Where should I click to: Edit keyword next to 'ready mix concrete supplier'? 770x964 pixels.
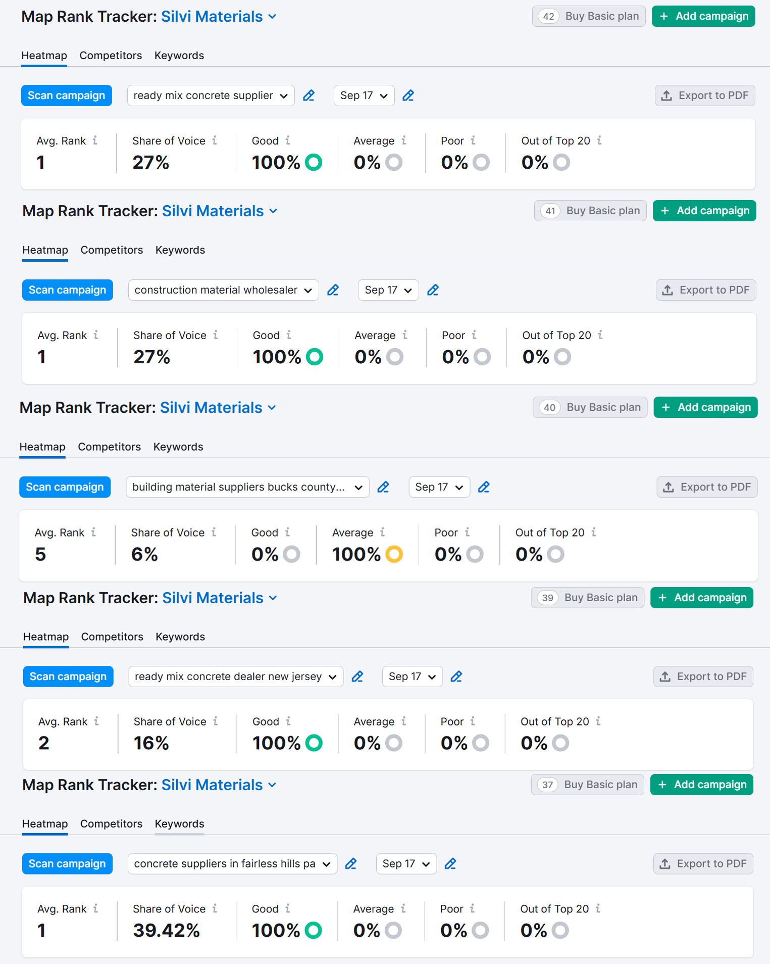(x=309, y=95)
